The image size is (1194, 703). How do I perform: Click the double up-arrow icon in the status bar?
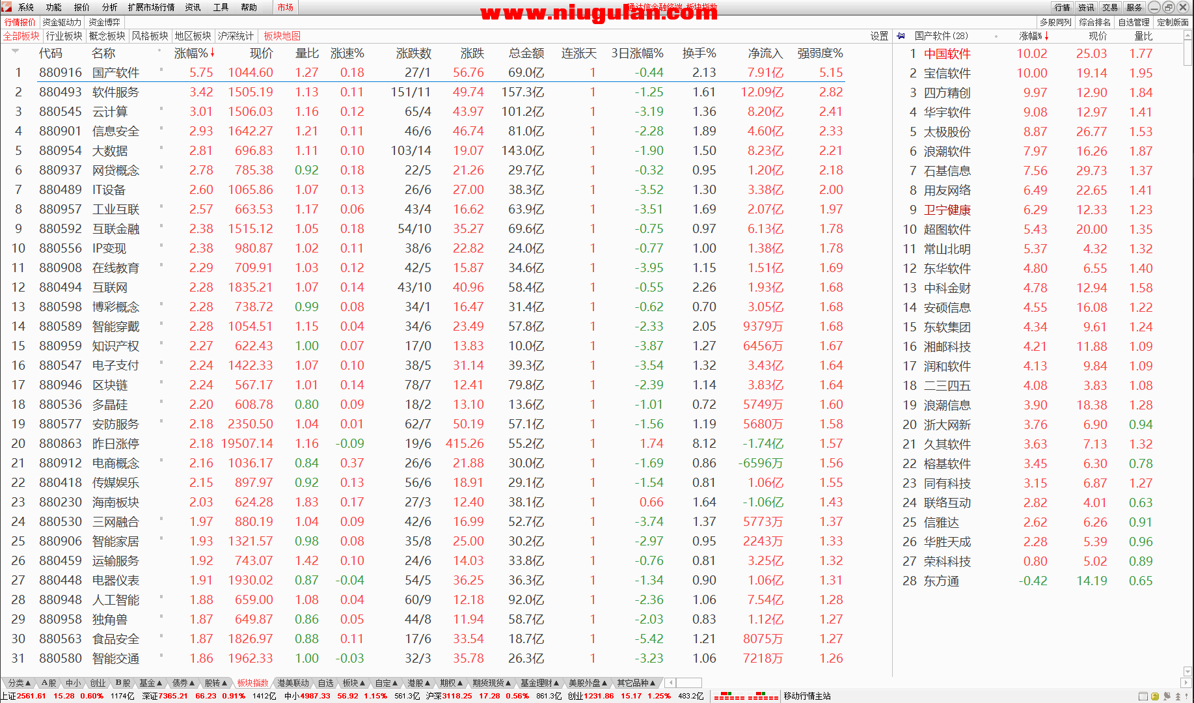click(1178, 696)
